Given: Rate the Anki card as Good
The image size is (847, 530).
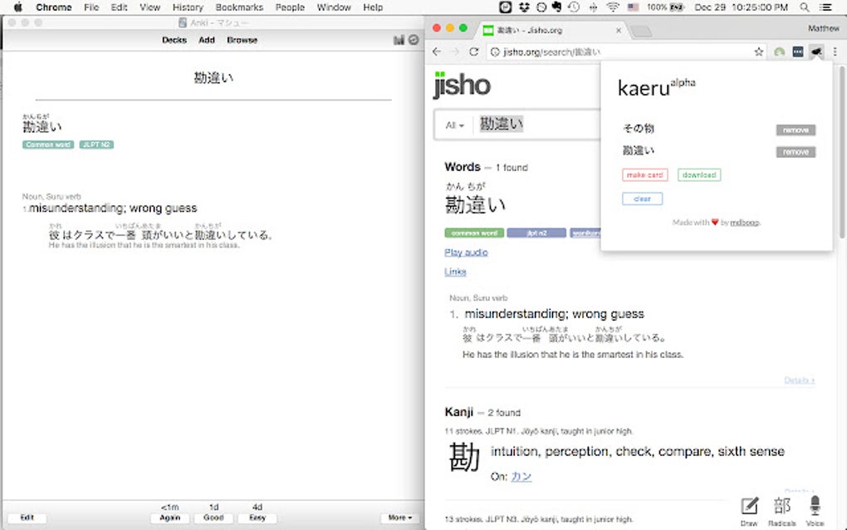Looking at the screenshot, I should 213,517.
